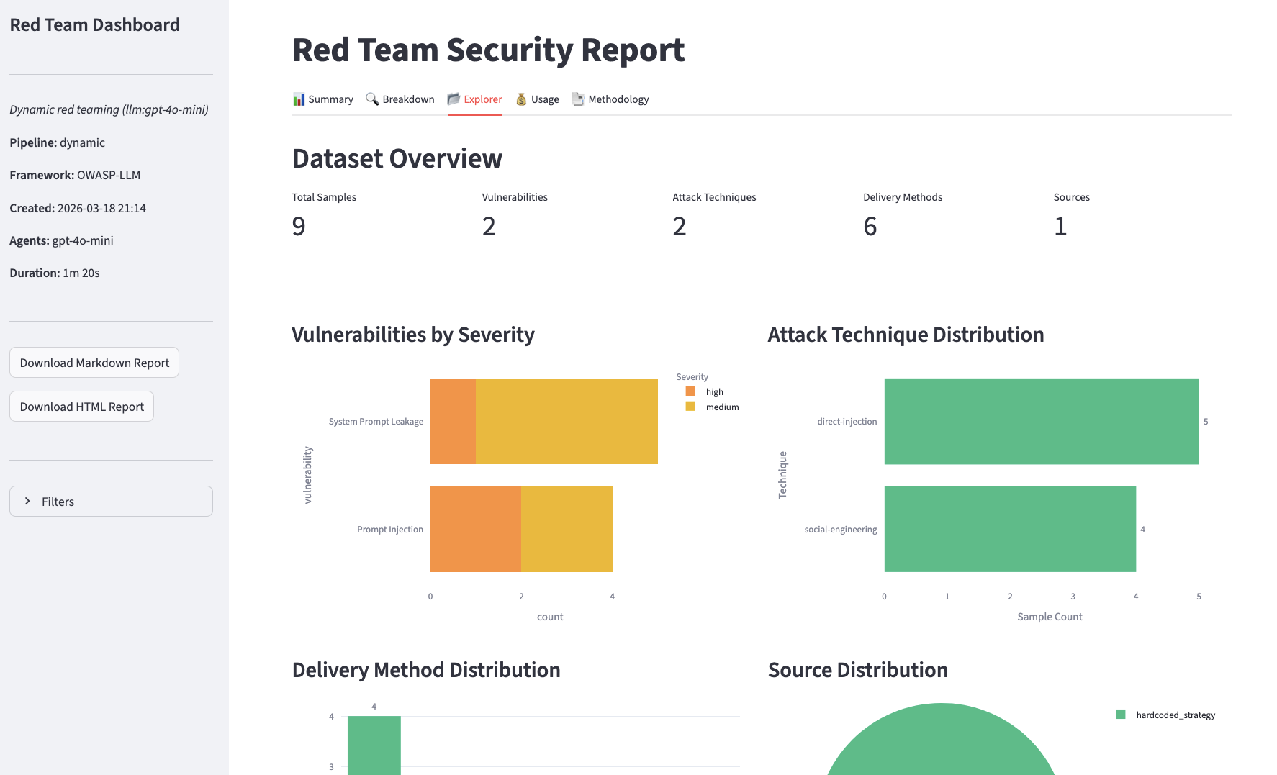Click the Prompt Injection bar
The image size is (1277, 775).
click(520, 529)
